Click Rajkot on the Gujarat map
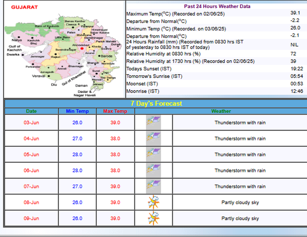307x237 pixels. tap(56, 57)
